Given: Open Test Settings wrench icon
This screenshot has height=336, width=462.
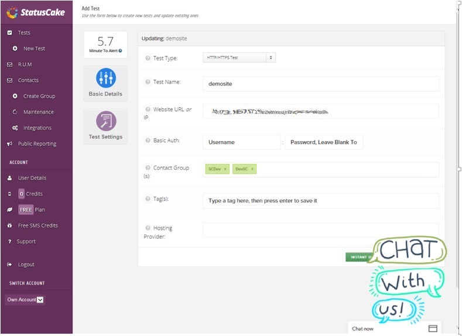Looking at the screenshot, I should point(106,121).
